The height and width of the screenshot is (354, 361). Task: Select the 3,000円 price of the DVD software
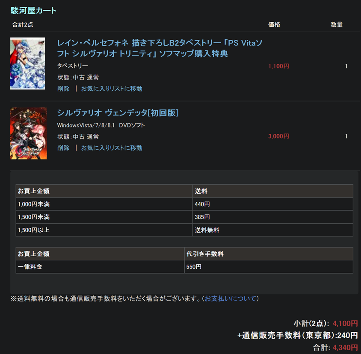click(279, 136)
